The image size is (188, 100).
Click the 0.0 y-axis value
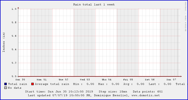14,76
